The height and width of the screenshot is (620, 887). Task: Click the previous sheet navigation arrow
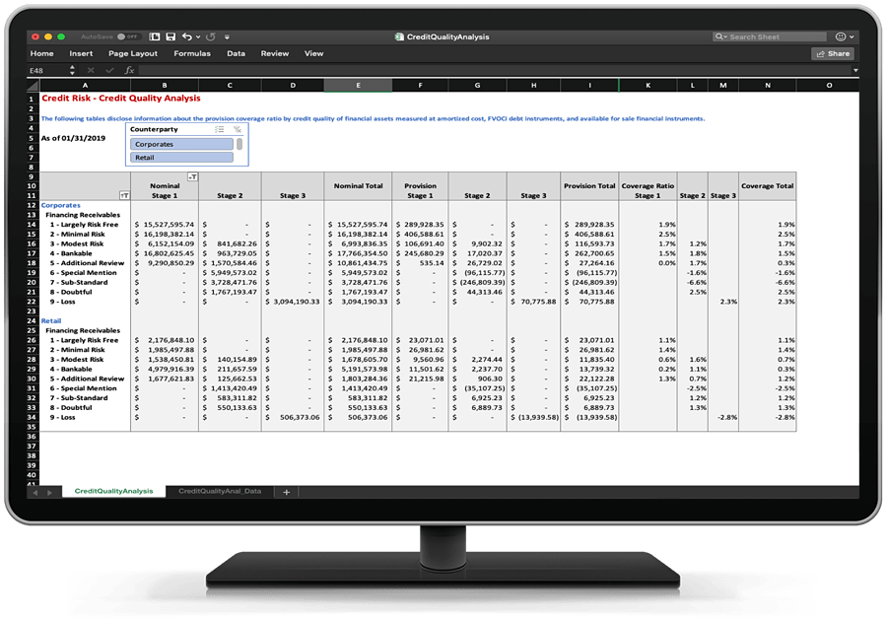coord(35,493)
